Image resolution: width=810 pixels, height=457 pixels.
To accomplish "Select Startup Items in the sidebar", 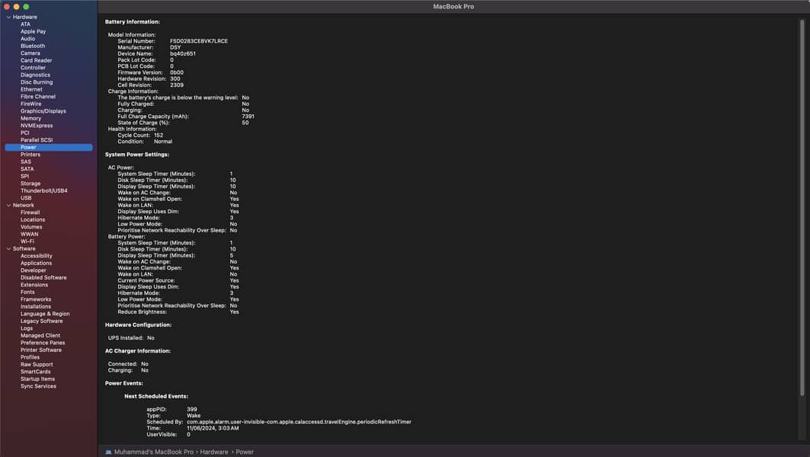I will coord(37,379).
